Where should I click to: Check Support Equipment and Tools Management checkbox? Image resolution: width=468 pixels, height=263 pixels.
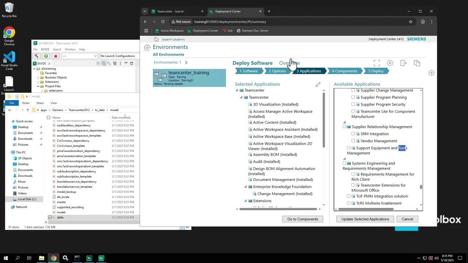point(348,148)
